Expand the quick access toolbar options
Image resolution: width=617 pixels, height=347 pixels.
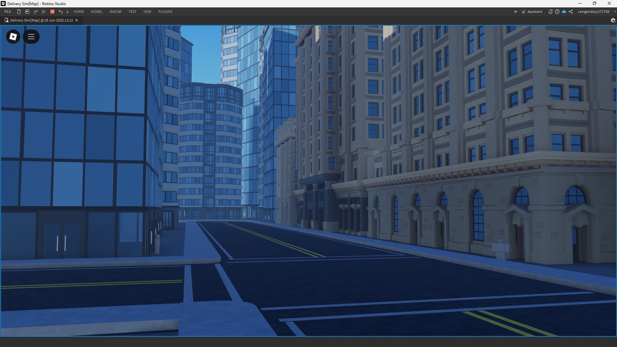pyautogui.click(x=67, y=12)
